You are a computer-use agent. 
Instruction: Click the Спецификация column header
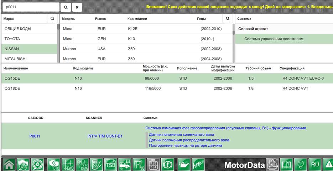(x=292, y=68)
